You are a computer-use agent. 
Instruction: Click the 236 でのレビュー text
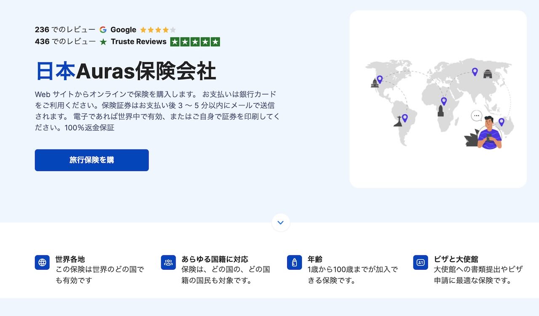(65, 30)
